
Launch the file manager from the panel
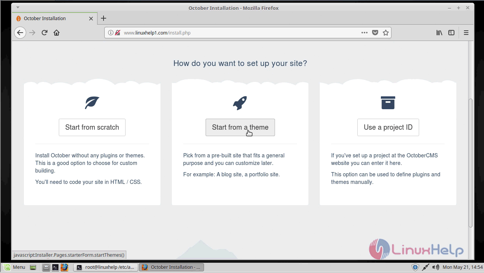pyautogui.click(x=46, y=267)
